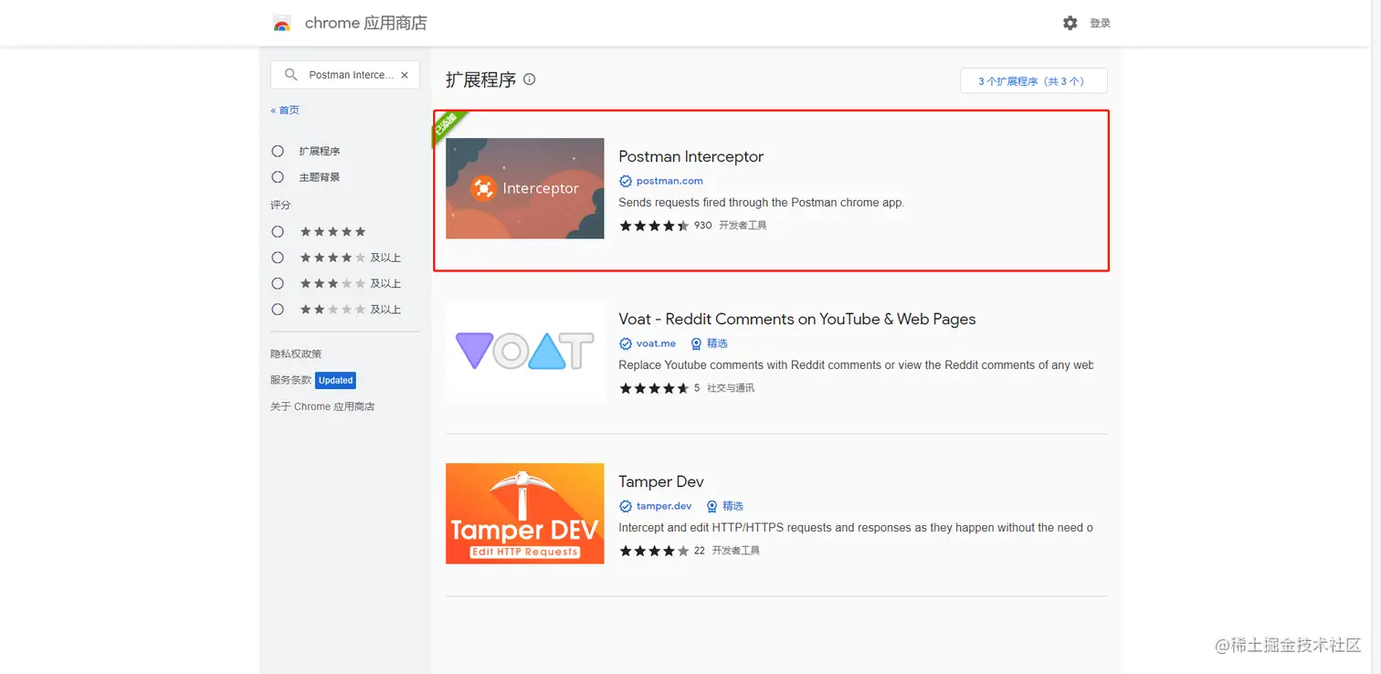
Task: Click the Tamper Dev star rating
Action: click(x=654, y=551)
